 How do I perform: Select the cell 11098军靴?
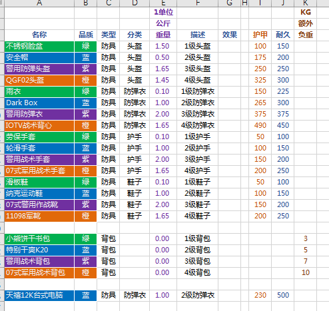[39, 216]
